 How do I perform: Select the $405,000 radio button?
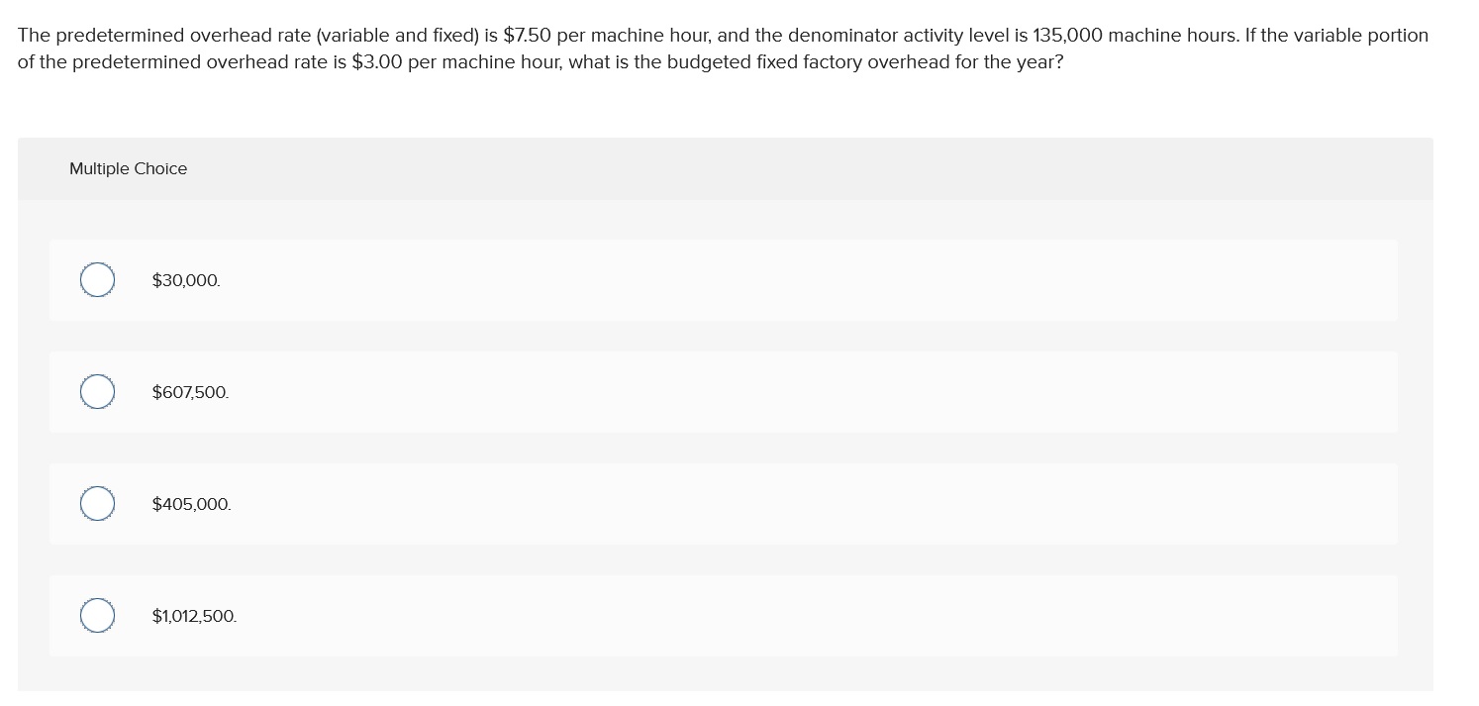[x=97, y=503]
